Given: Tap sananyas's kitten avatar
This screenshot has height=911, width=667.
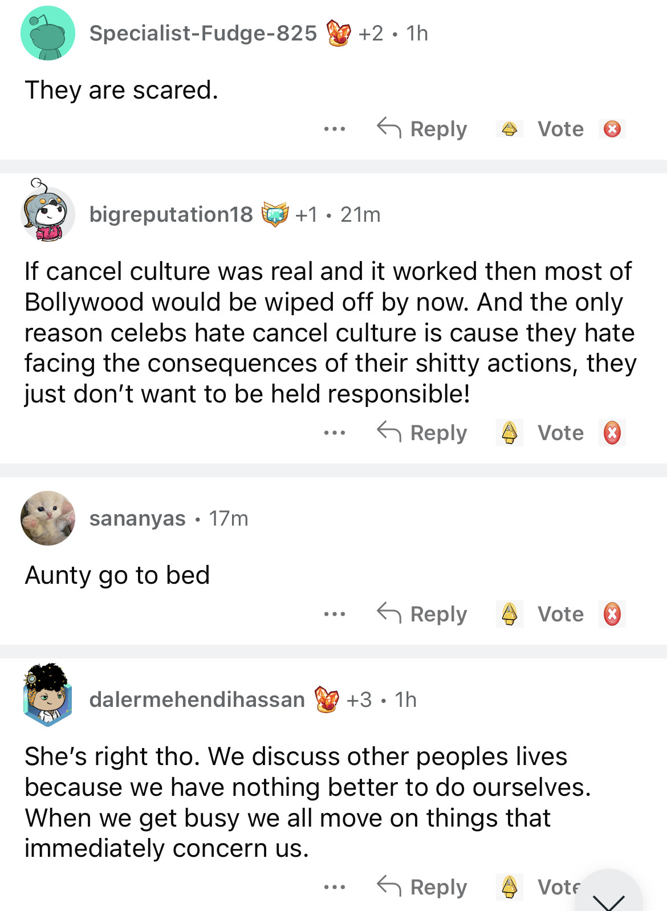Looking at the screenshot, I should (x=48, y=518).
